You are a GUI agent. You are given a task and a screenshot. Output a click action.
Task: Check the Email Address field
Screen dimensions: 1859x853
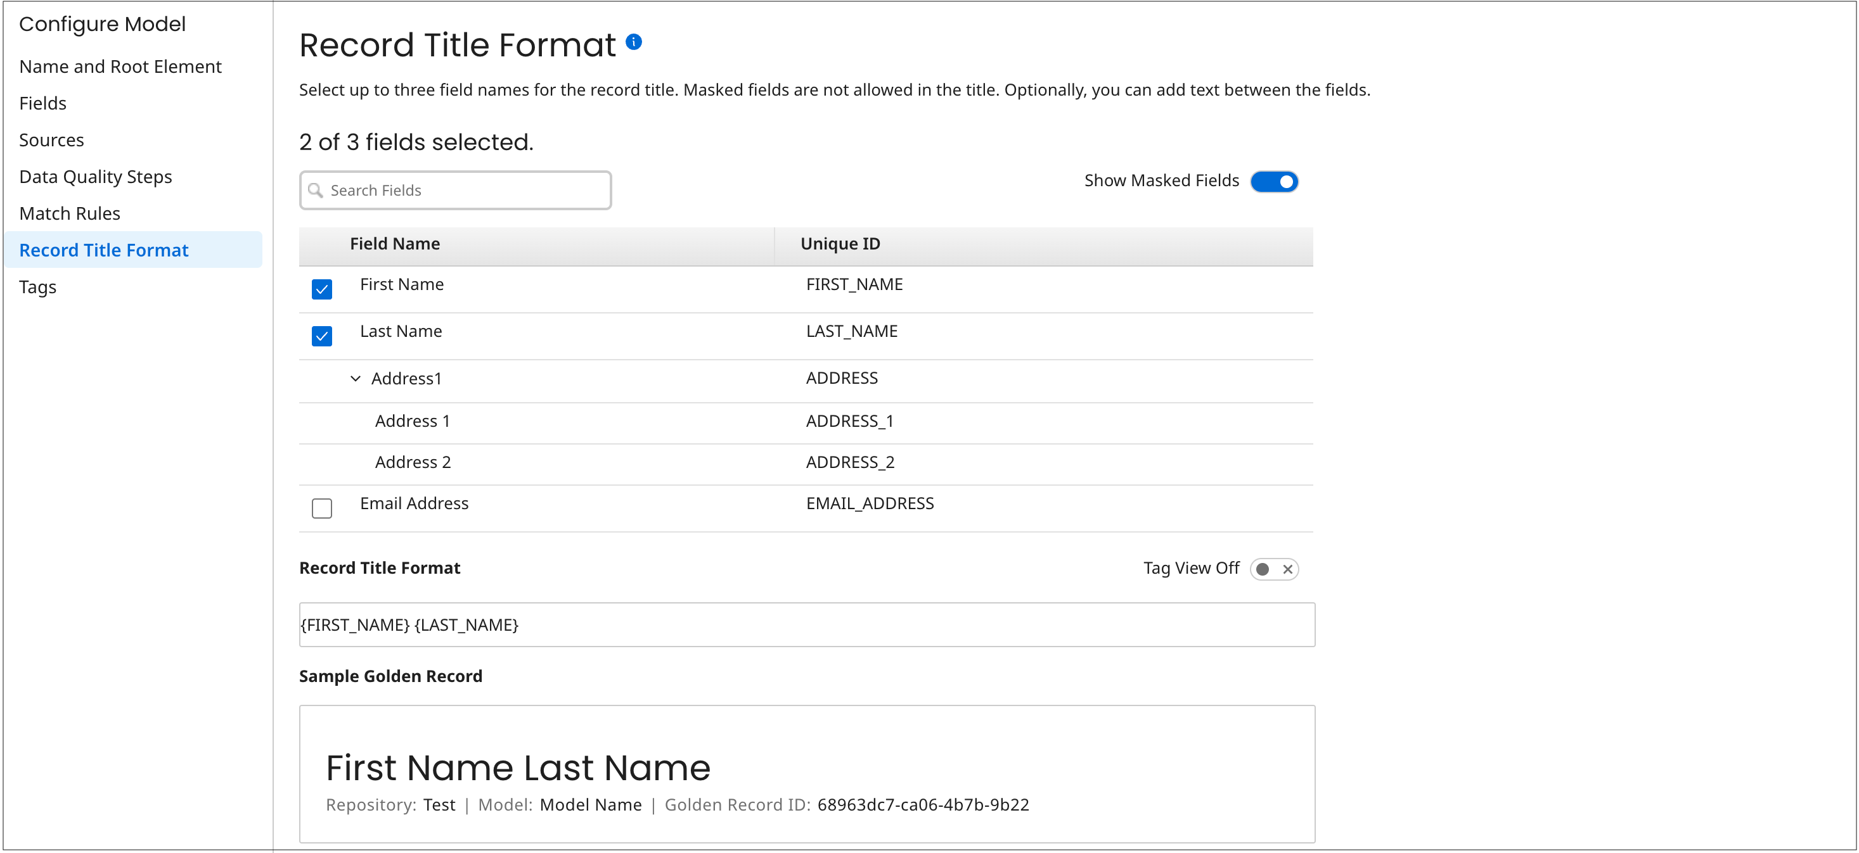(322, 509)
